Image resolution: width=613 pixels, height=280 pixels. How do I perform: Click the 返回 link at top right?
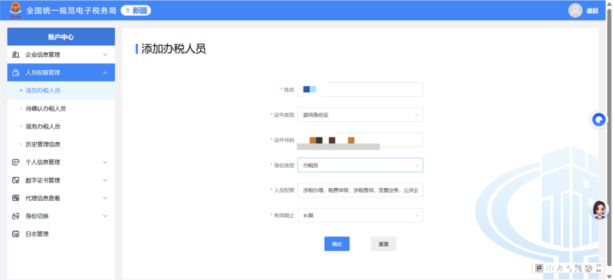592,11
